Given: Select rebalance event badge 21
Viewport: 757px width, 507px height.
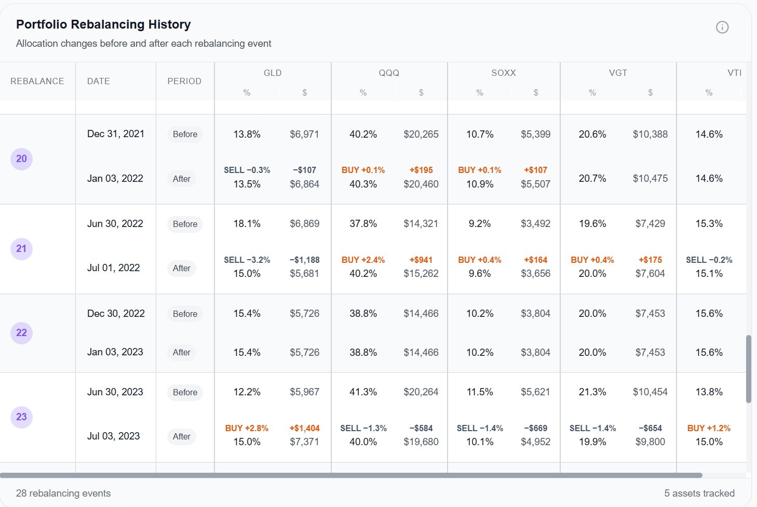Looking at the screenshot, I should (21, 249).
